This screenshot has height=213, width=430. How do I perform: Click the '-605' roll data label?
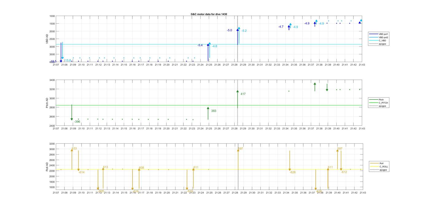click(x=101, y=191)
